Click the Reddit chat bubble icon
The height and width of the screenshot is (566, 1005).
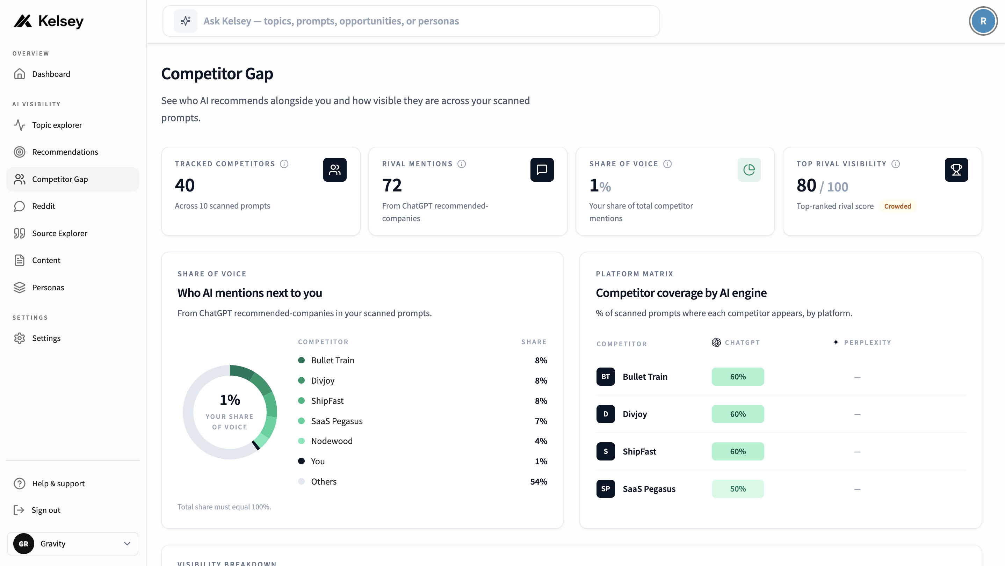20,206
